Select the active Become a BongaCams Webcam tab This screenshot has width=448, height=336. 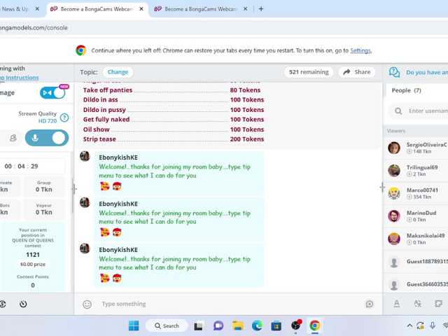pos(97,9)
